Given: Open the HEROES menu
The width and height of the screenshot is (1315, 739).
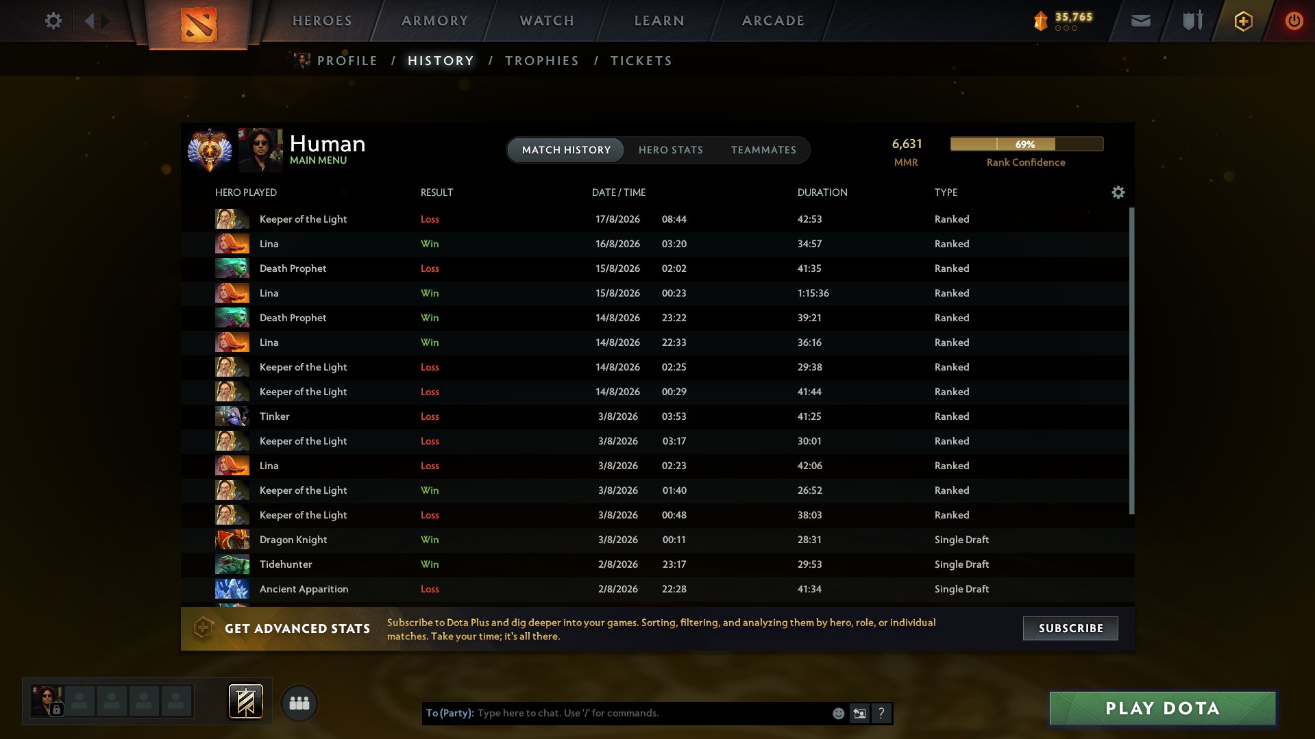Looking at the screenshot, I should pos(322,21).
